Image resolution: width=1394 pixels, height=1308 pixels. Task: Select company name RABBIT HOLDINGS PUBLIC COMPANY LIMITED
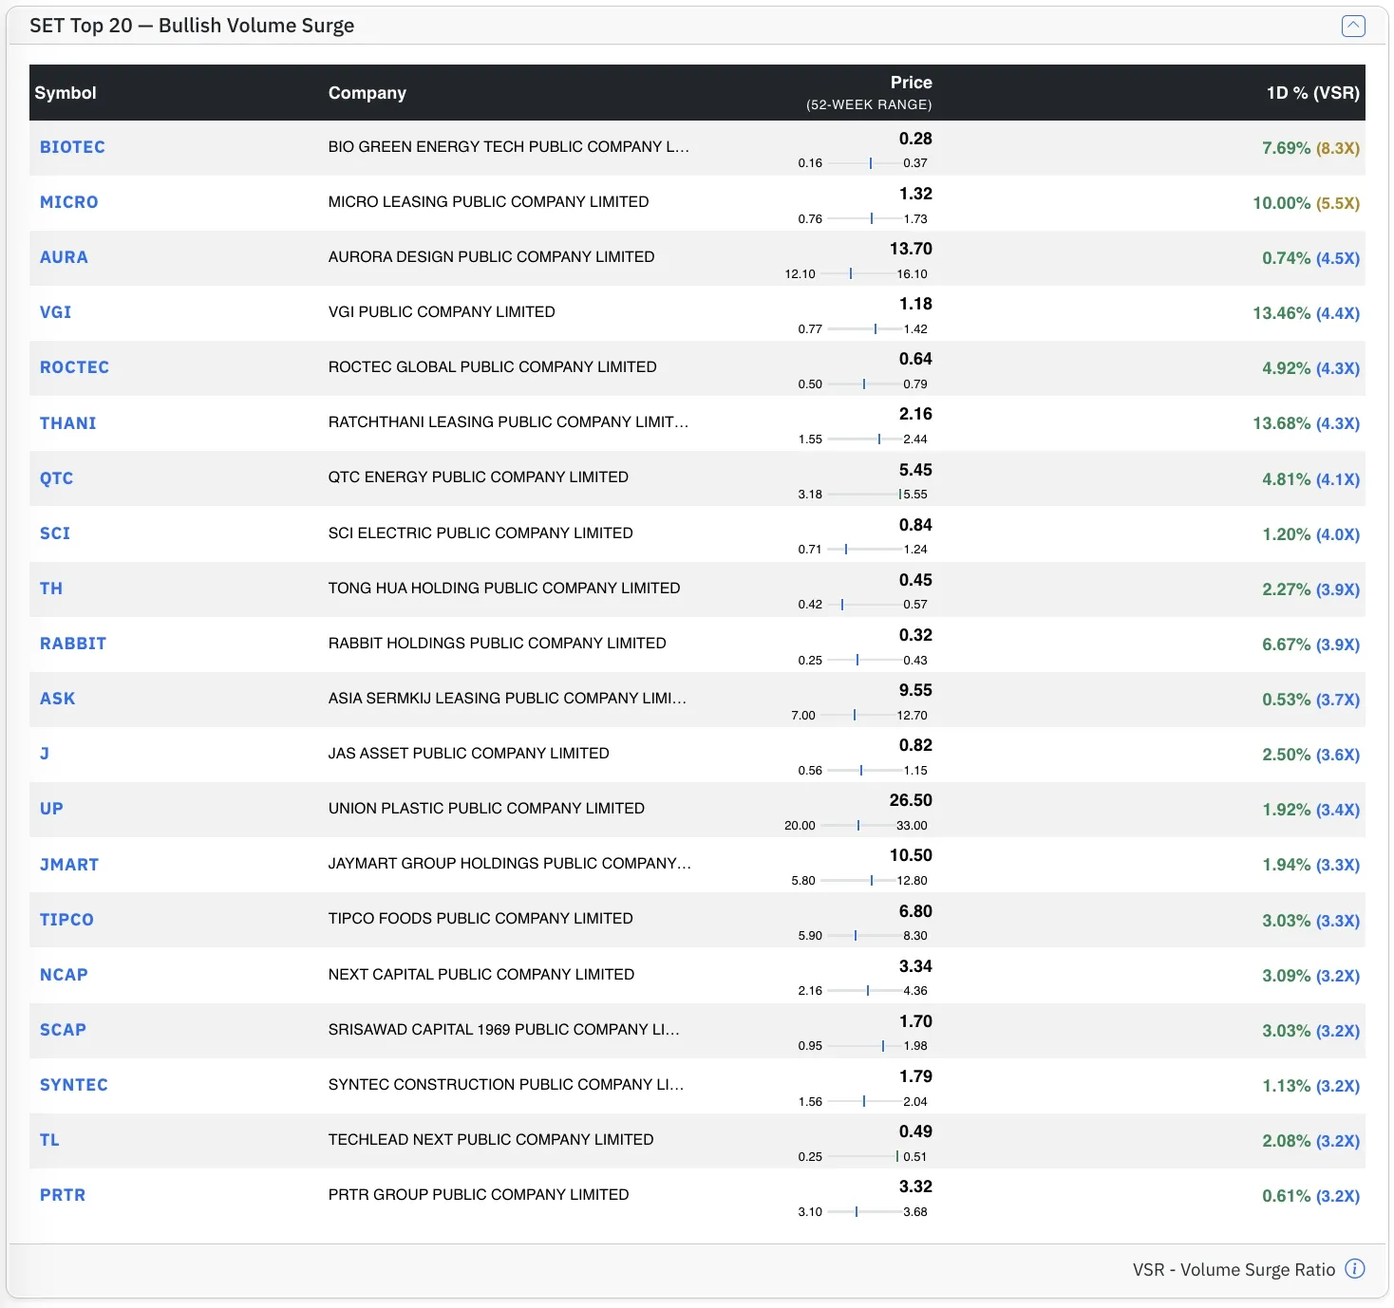[497, 644]
